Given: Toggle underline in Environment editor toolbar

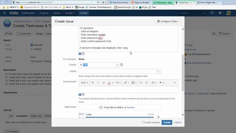Looking at the screenshot, I should [x=104, y=83].
